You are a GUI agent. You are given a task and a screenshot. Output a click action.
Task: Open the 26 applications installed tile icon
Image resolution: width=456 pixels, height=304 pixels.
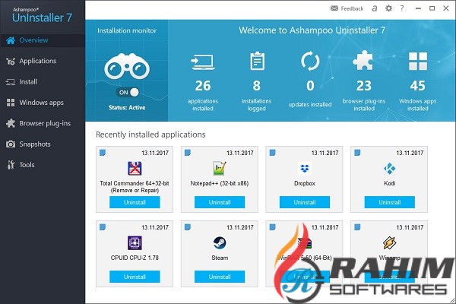203,62
